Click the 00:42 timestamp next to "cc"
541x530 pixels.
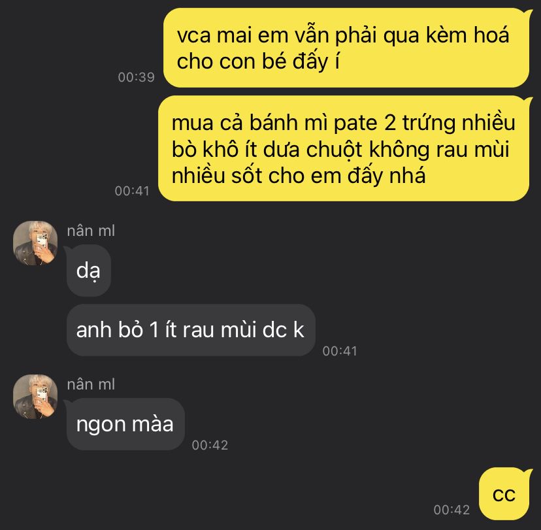451,510
